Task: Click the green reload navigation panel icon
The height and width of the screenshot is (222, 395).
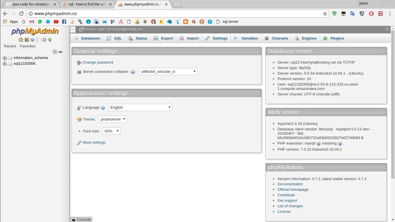Action: click(50, 40)
